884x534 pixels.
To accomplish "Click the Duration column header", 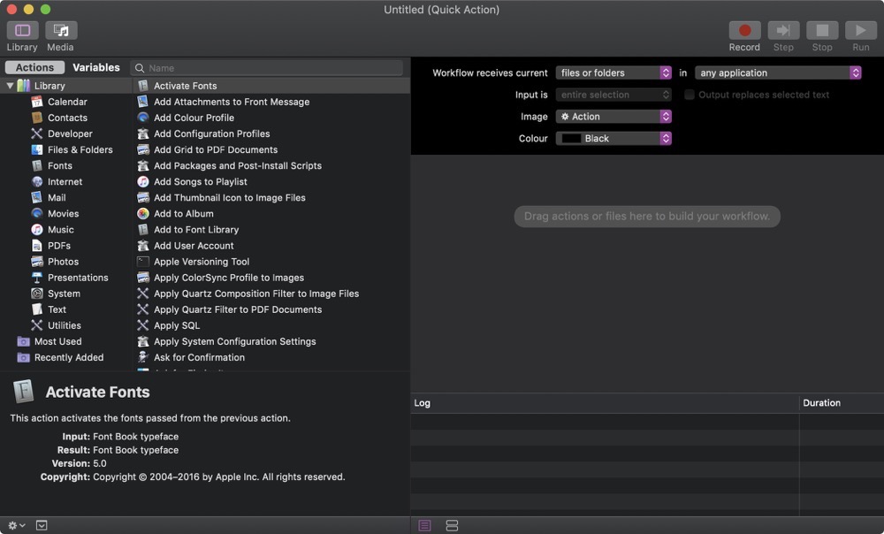I will tap(842, 403).
